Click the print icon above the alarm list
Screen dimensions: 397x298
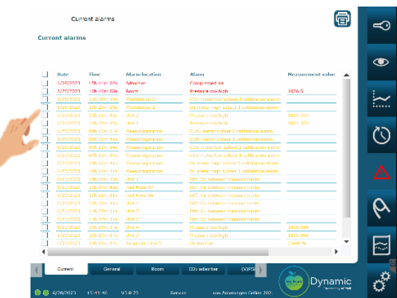point(342,19)
